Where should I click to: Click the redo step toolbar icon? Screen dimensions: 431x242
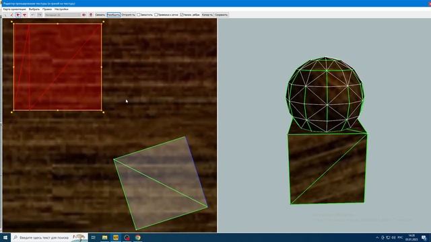(40, 15)
